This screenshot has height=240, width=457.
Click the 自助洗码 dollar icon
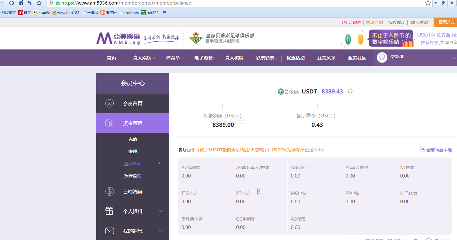(x=109, y=191)
